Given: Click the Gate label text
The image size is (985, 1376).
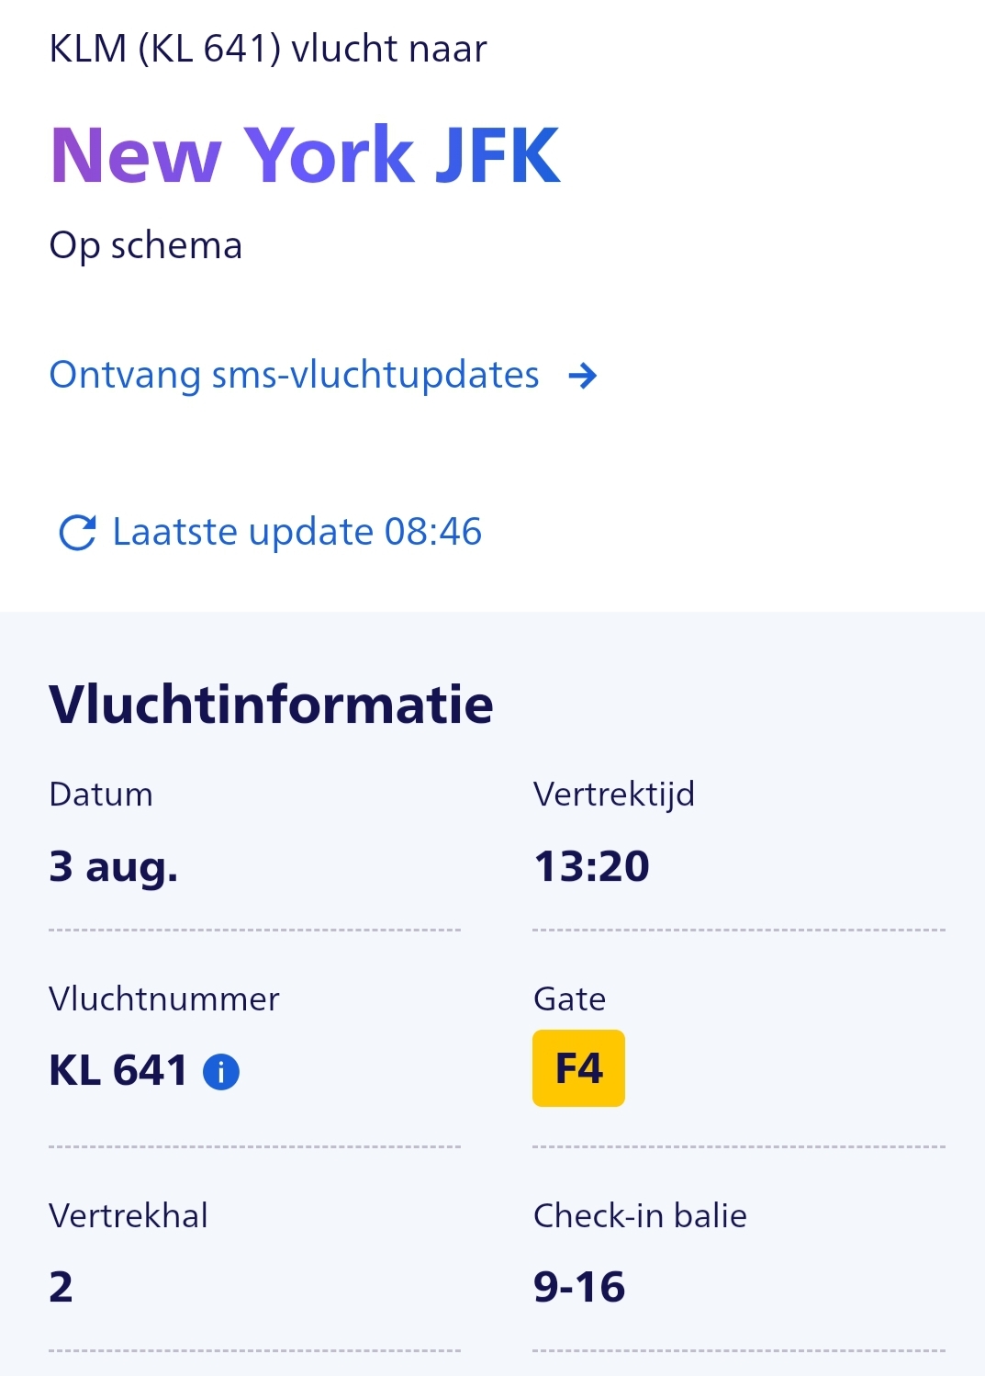Looking at the screenshot, I should (x=569, y=998).
